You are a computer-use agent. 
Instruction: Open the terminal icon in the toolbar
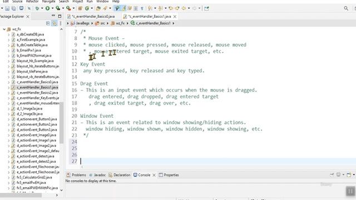pos(21,8)
